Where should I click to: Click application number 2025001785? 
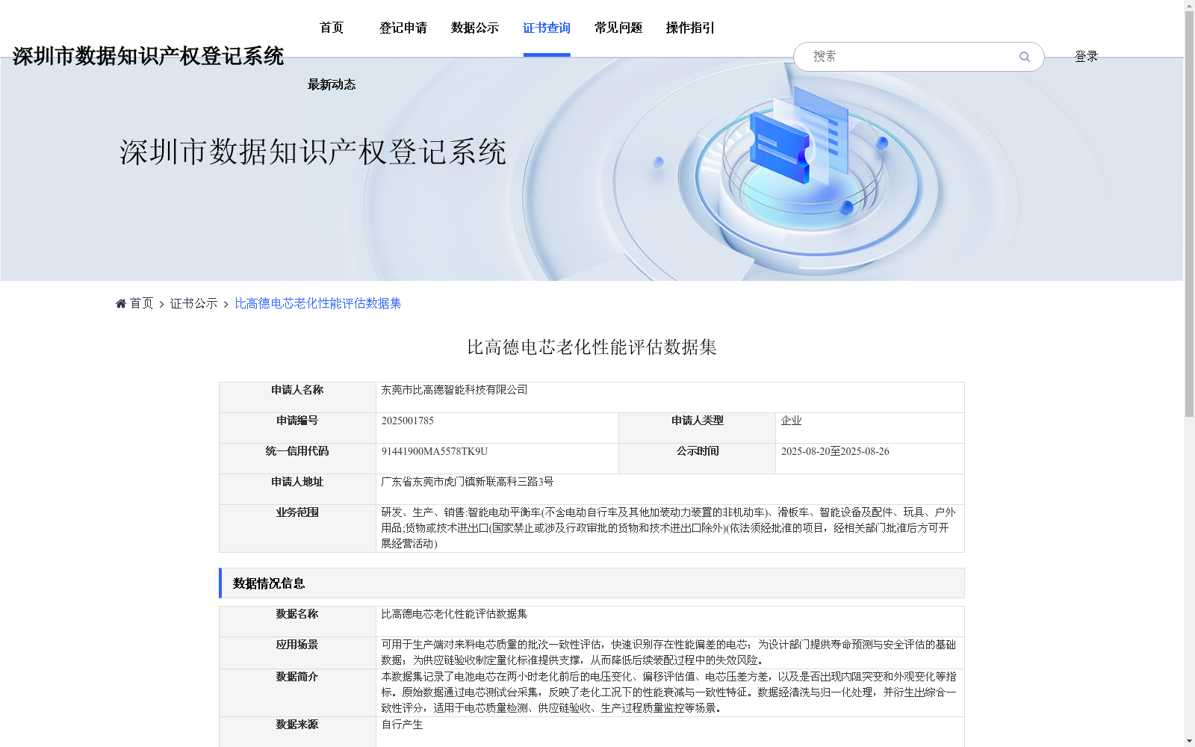coord(407,421)
